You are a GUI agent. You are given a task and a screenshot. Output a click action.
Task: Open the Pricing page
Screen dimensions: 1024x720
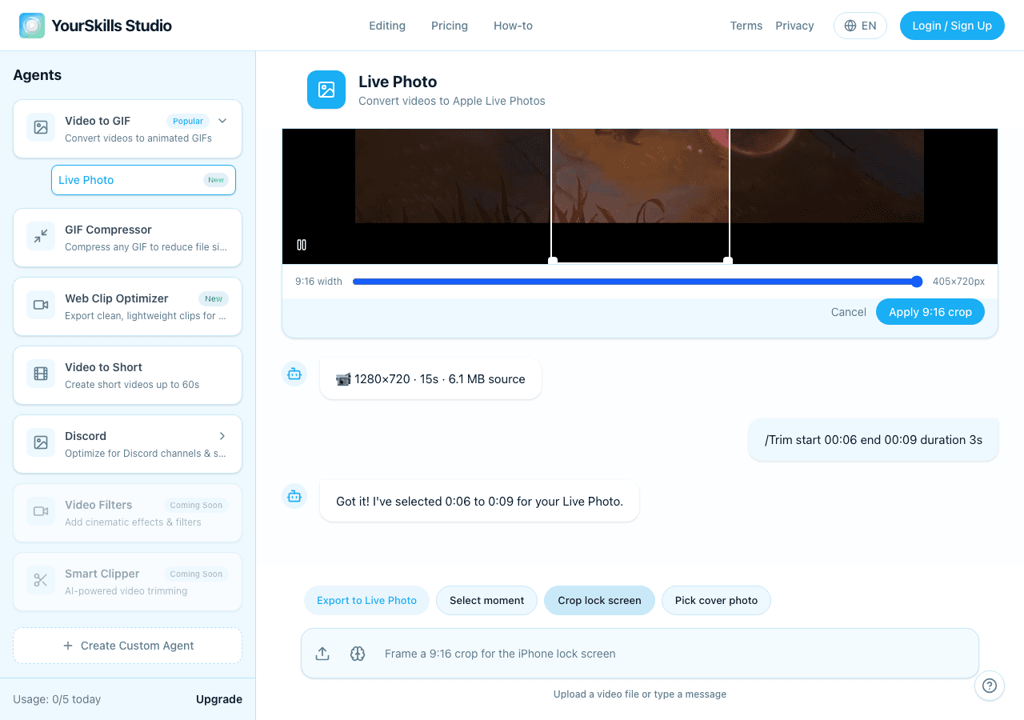coord(450,26)
